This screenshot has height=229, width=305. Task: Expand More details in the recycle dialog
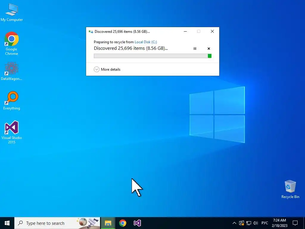click(107, 69)
